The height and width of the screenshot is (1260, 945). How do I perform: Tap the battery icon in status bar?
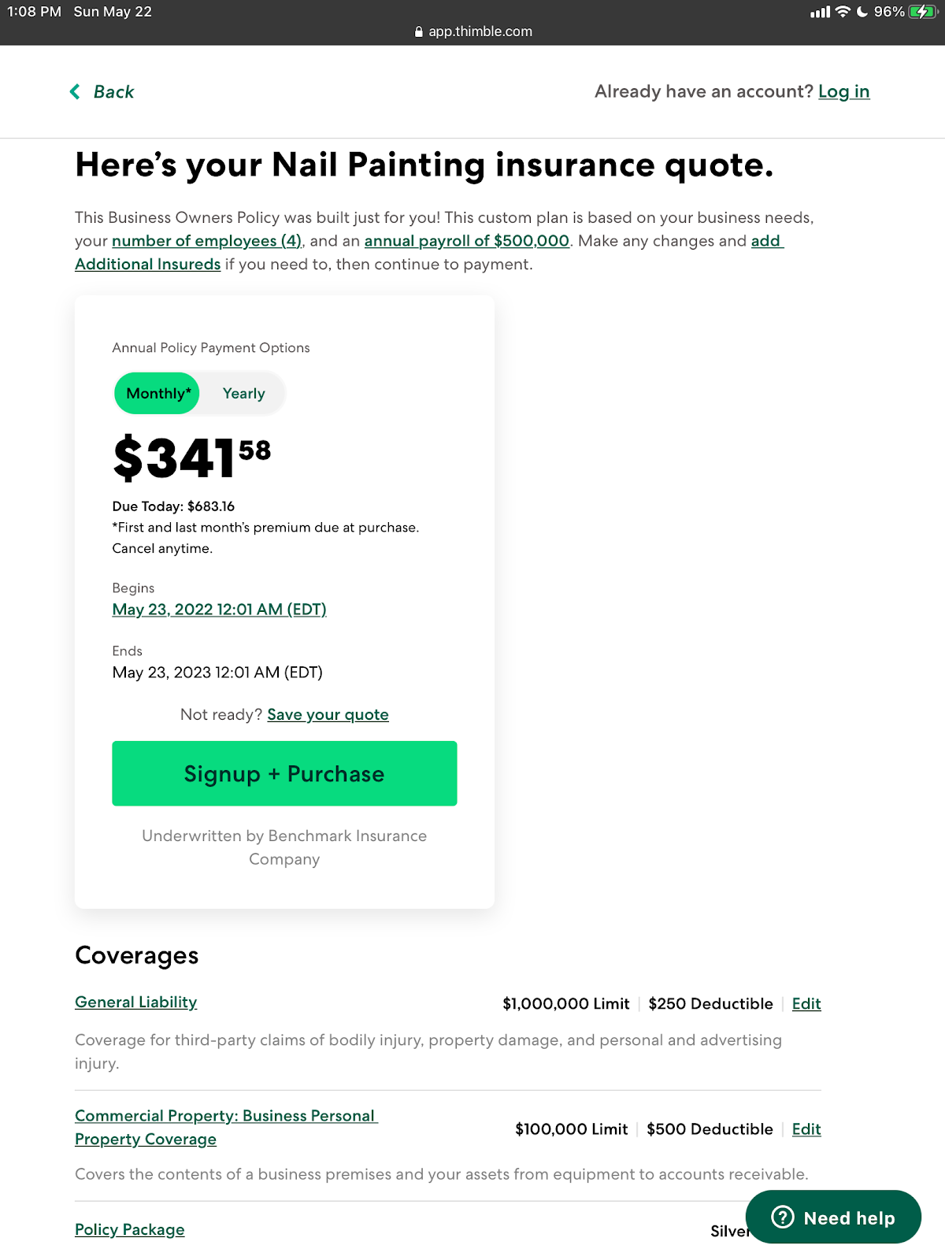(x=921, y=12)
